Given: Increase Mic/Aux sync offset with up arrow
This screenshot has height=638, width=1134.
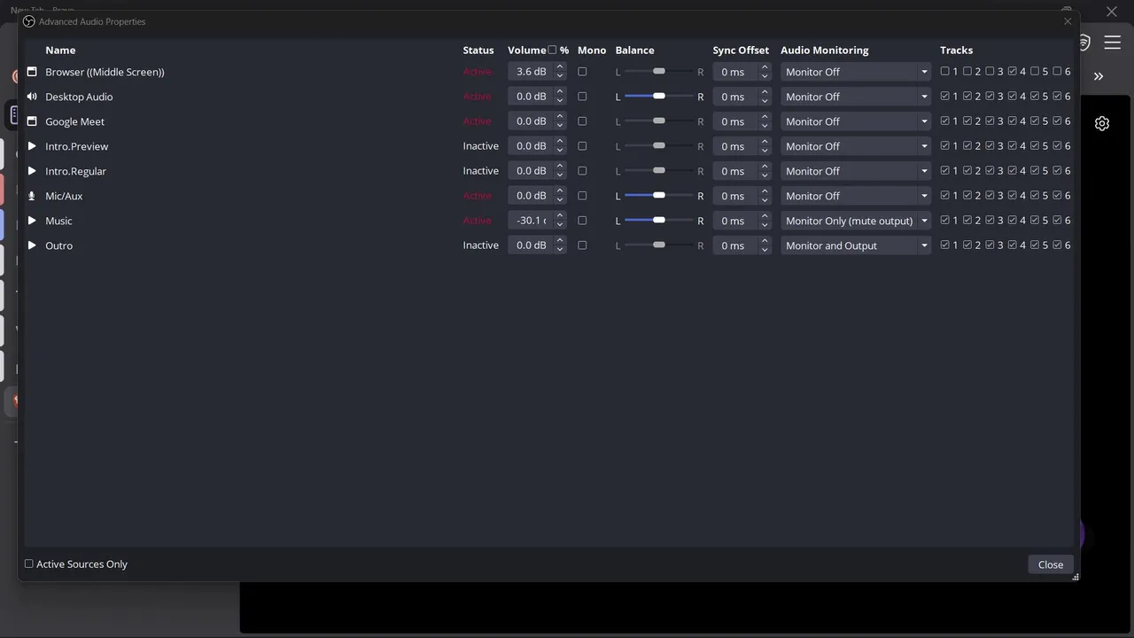Looking at the screenshot, I should tap(765, 191).
